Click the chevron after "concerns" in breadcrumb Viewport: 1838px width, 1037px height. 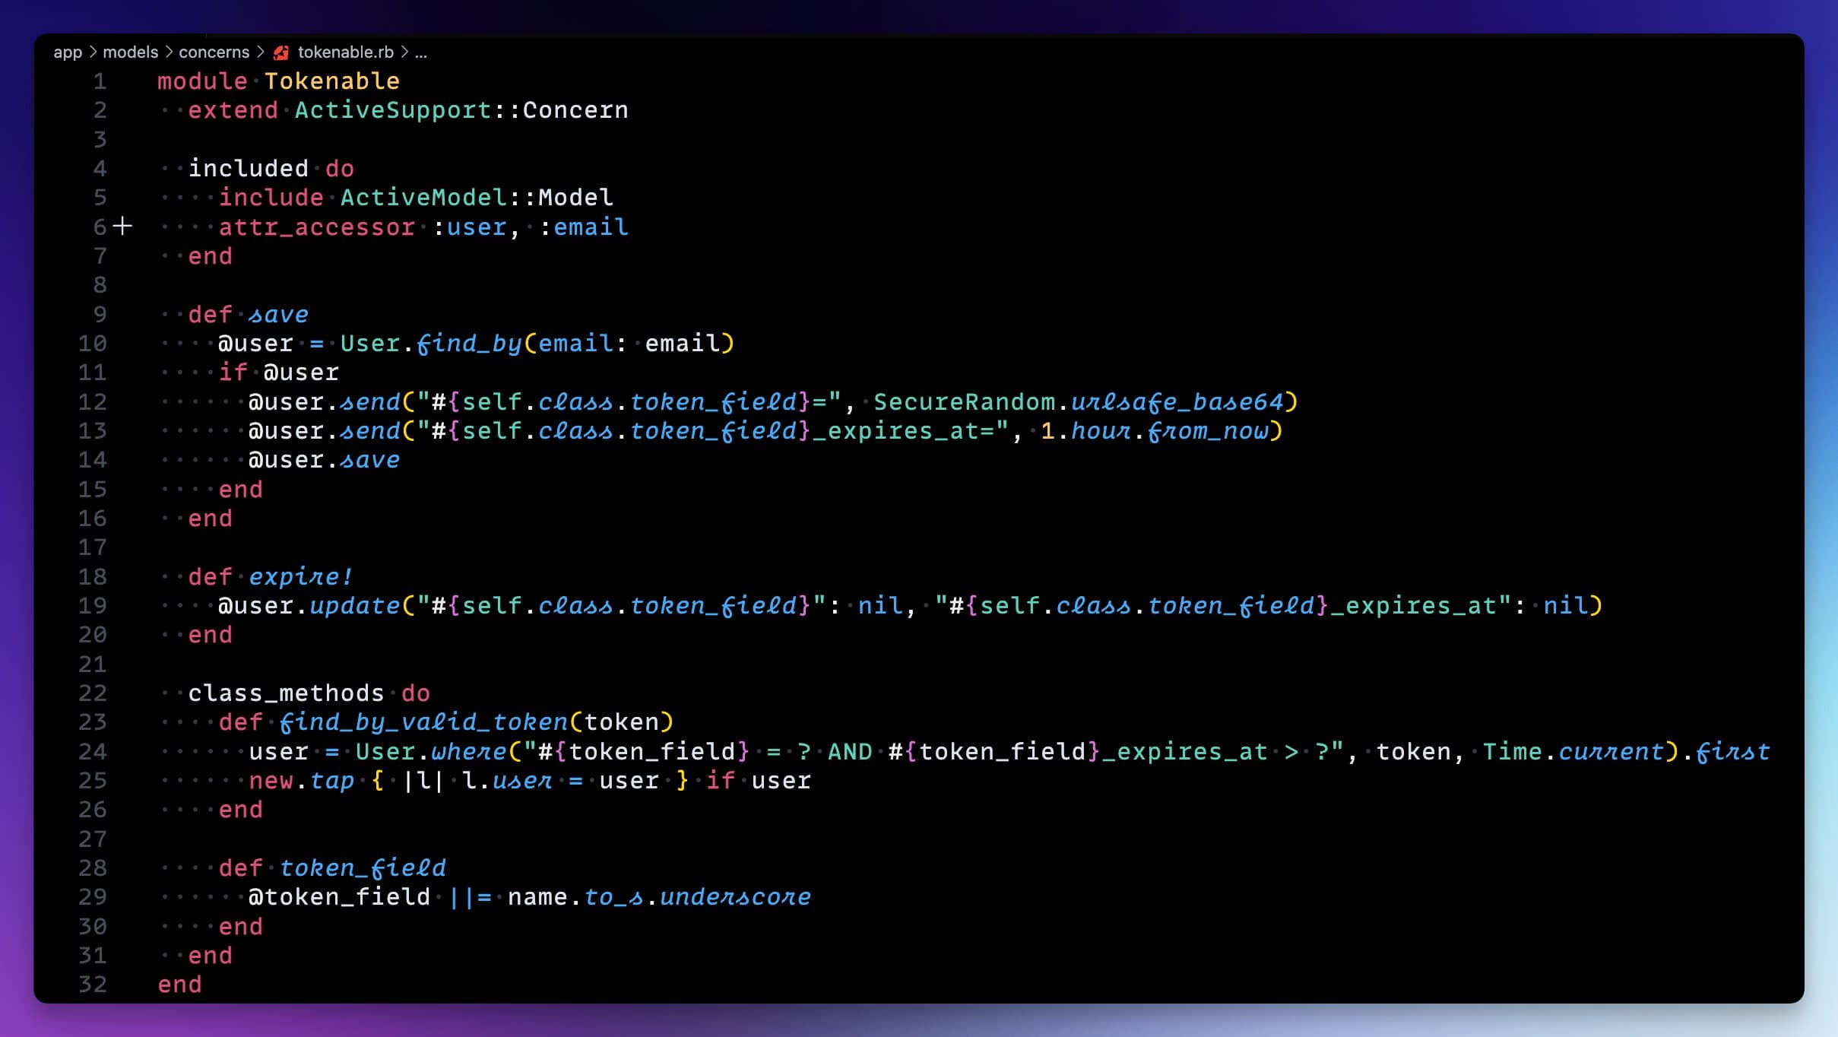coord(261,52)
